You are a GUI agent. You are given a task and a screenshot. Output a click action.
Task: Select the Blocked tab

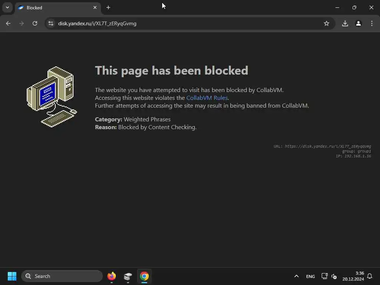[x=58, y=8]
